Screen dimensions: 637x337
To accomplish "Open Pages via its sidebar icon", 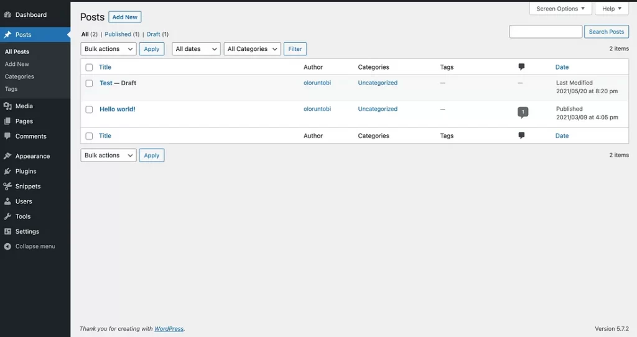I will click(7, 121).
